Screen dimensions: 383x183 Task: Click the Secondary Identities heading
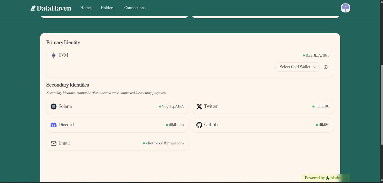point(67,85)
